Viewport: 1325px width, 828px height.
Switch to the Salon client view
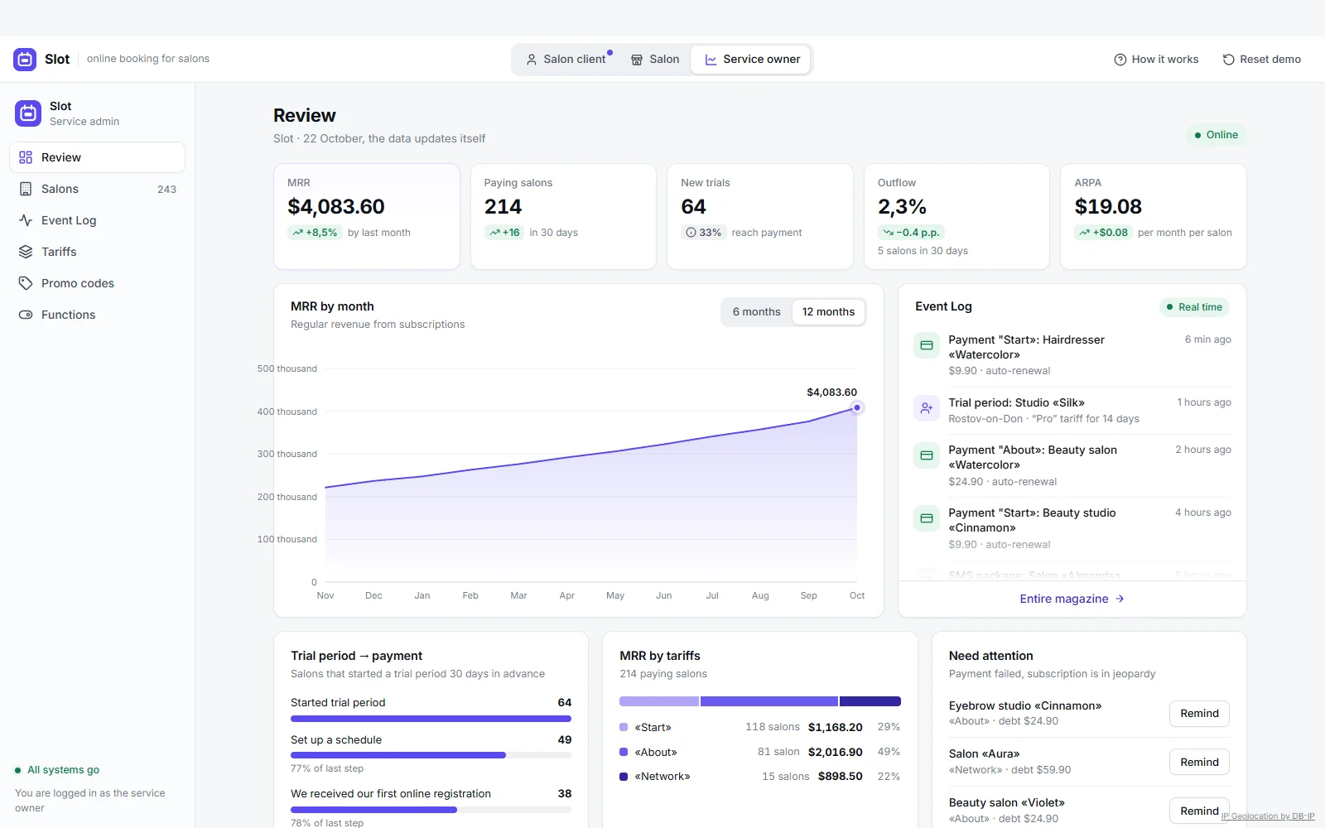pos(566,60)
